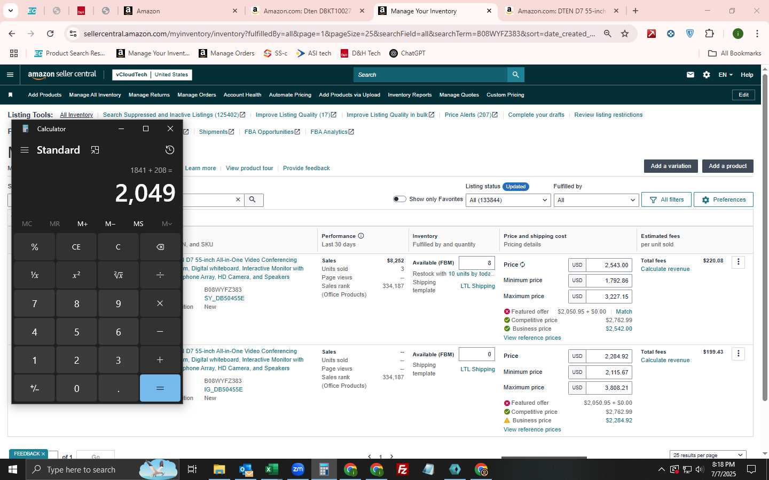Click the divide key in Calculator
The image size is (769, 480).
(160, 275)
